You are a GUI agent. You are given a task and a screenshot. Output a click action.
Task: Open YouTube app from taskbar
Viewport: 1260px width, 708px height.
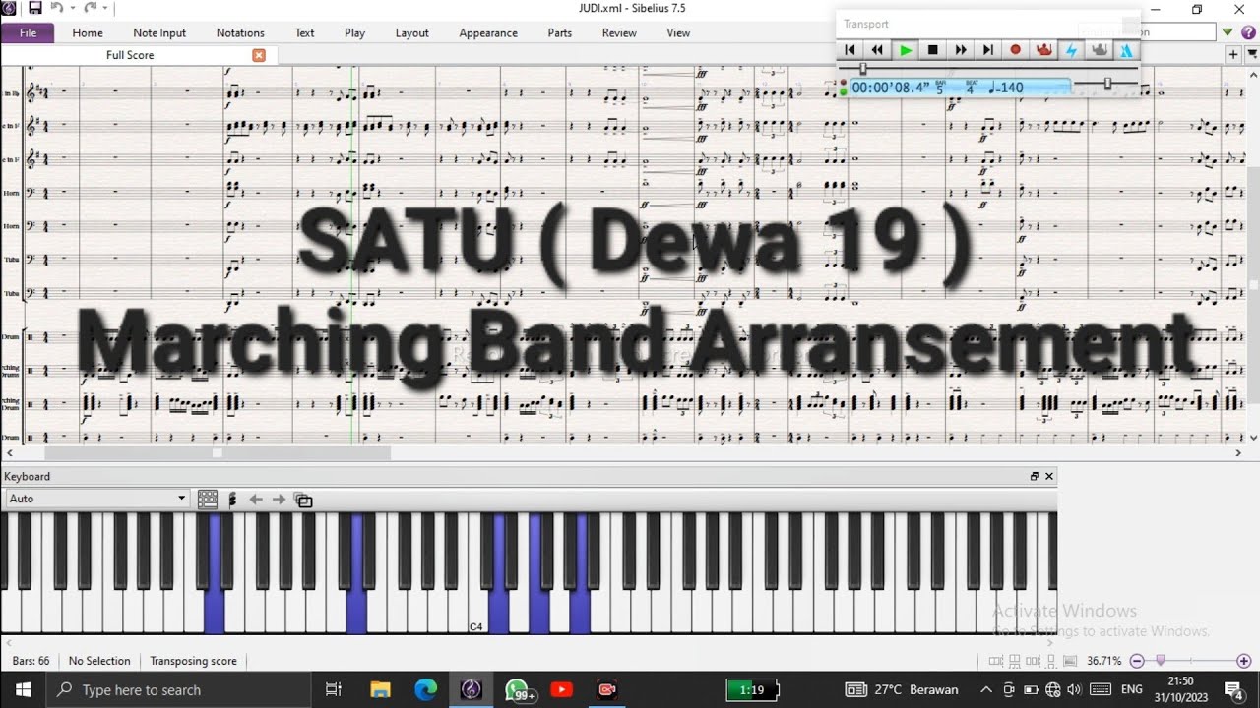(x=562, y=690)
